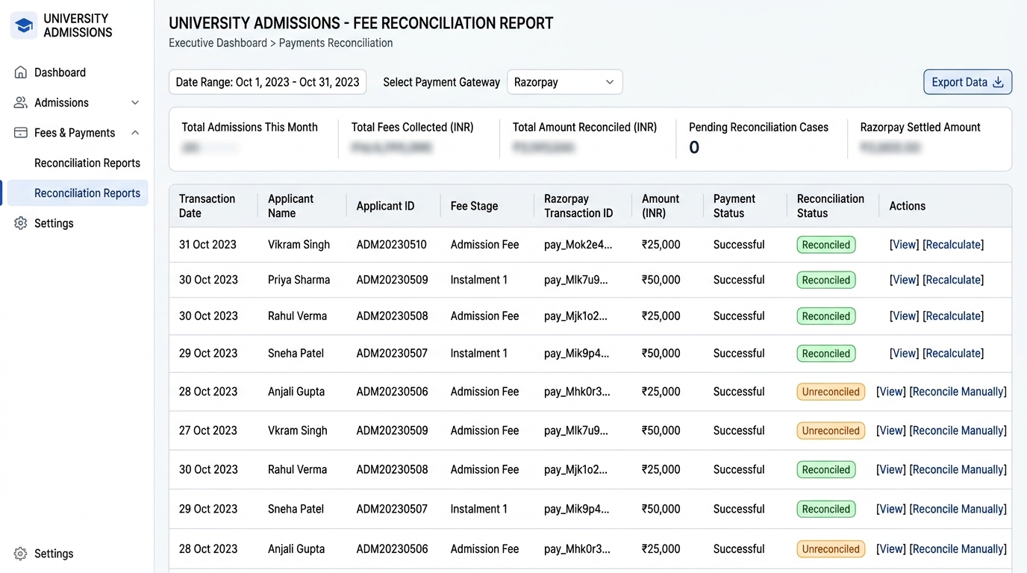The height and width of the screenshot is (573, 1027).
Task: Click the Settings gear at the sidebar bottom
Action: pos(21,554)
